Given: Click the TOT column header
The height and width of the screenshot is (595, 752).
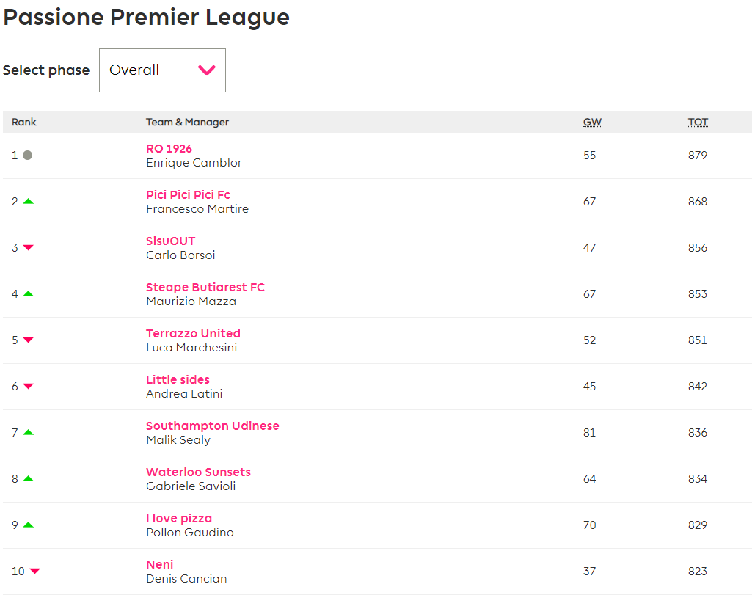Looking at the screenshot, I should click(698, 123).
